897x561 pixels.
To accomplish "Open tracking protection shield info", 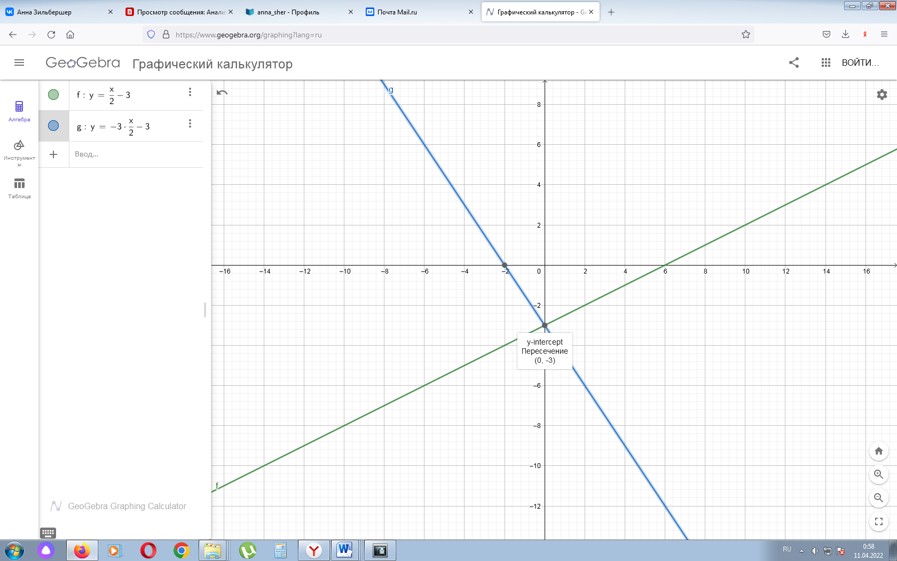I will point(151,34).
